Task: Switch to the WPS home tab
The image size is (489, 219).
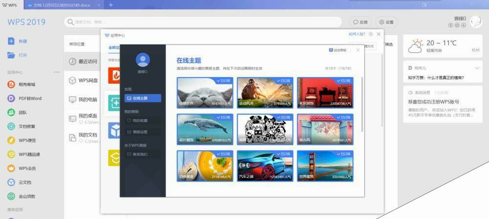Action: click(x=12, y=5)
